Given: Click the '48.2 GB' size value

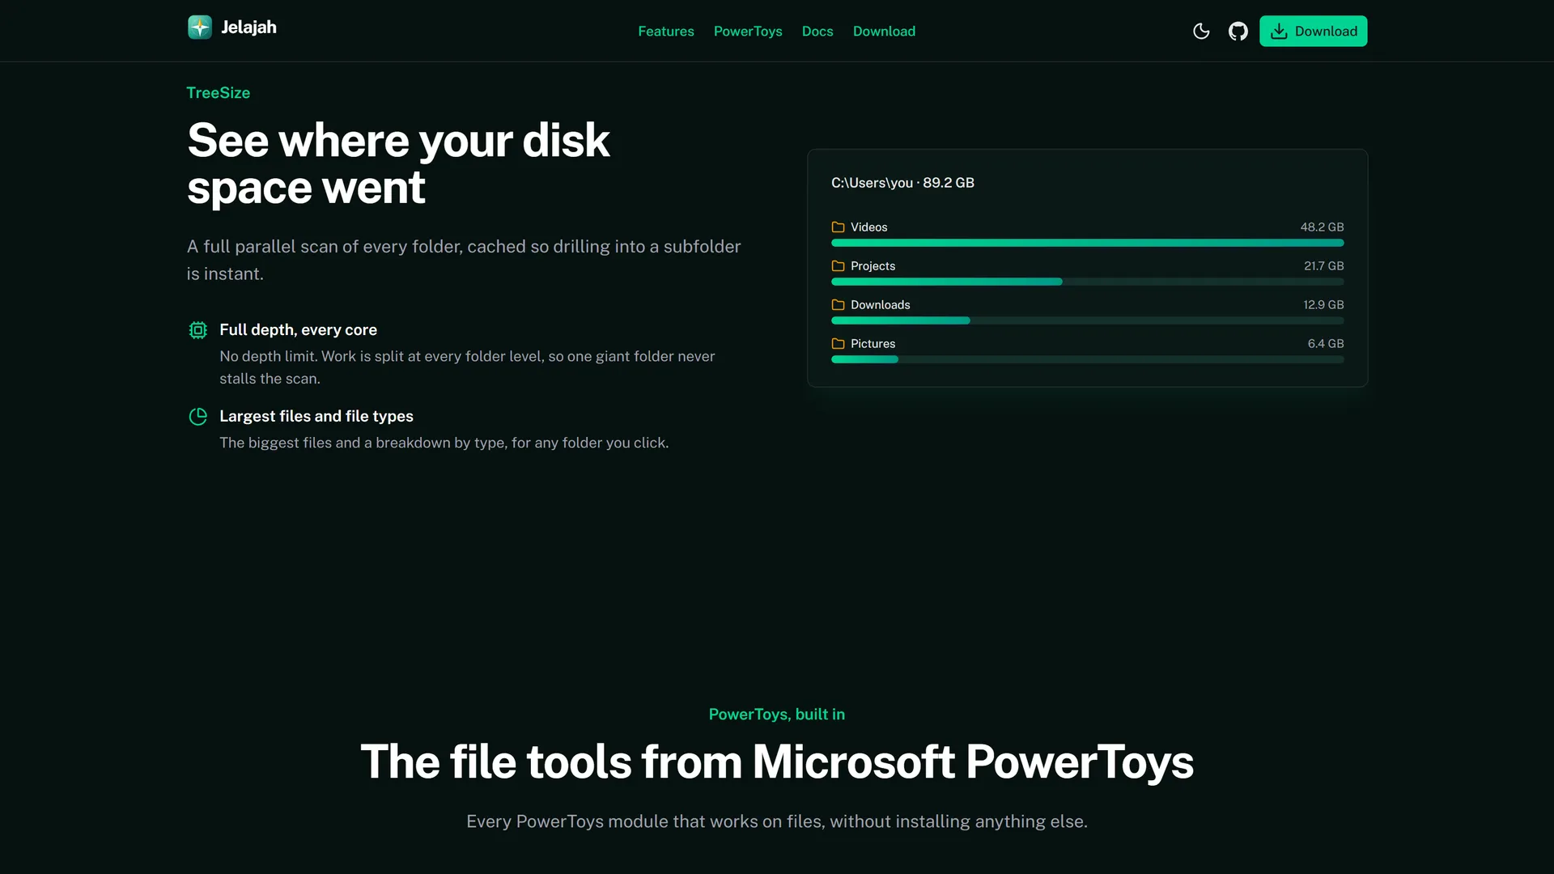Looking at the screenshot, I should 1322,227.
